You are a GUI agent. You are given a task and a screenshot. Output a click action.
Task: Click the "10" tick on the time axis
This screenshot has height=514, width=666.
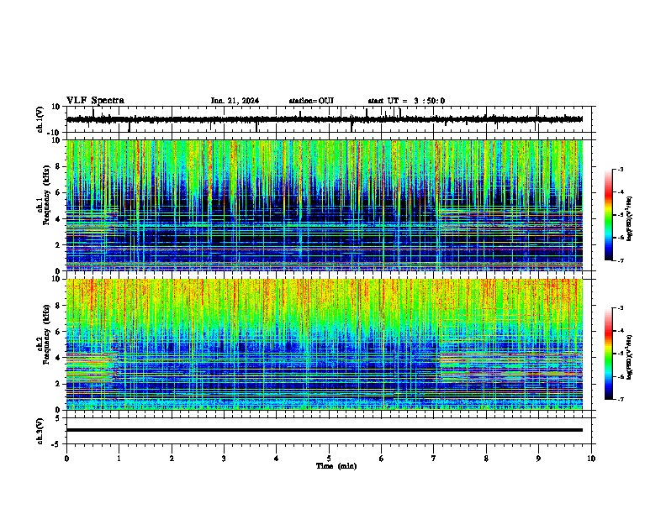pos(591,459)
